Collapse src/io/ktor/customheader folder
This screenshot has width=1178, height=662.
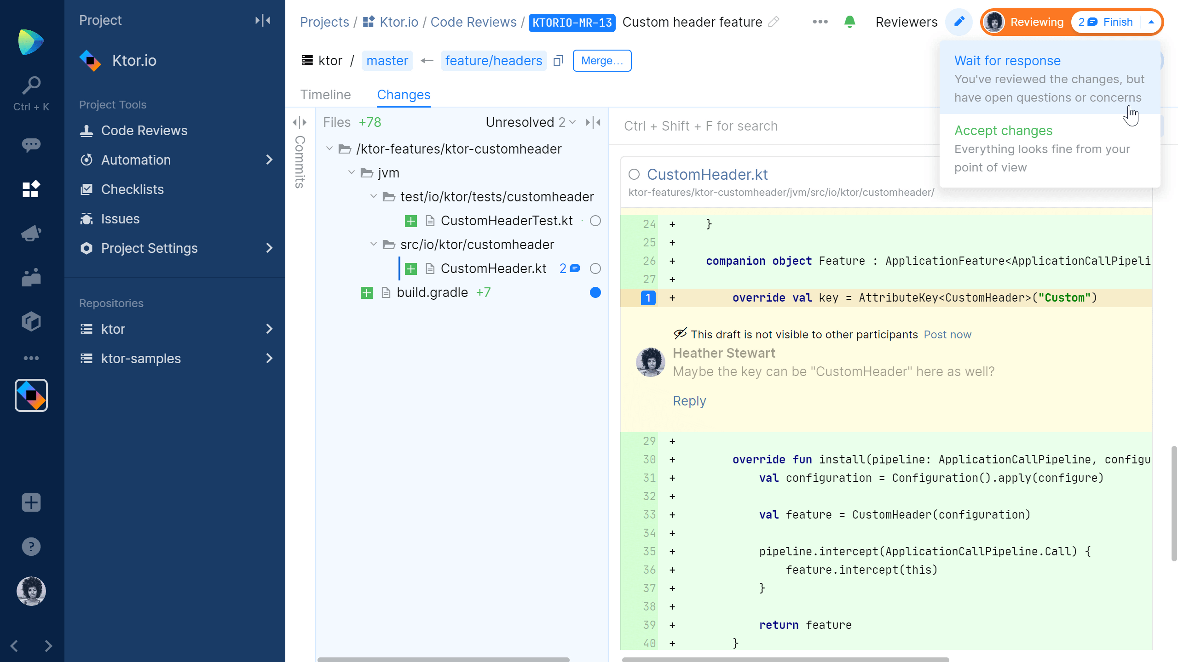point(374,244)
